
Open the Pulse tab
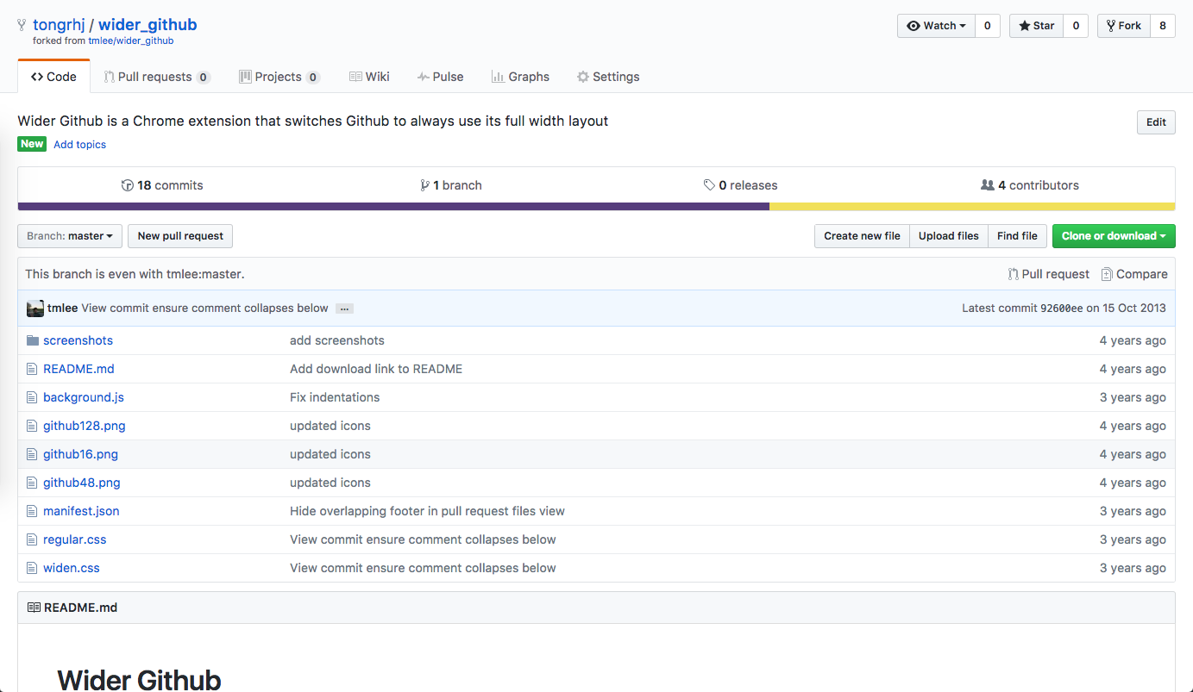point(440,77)
